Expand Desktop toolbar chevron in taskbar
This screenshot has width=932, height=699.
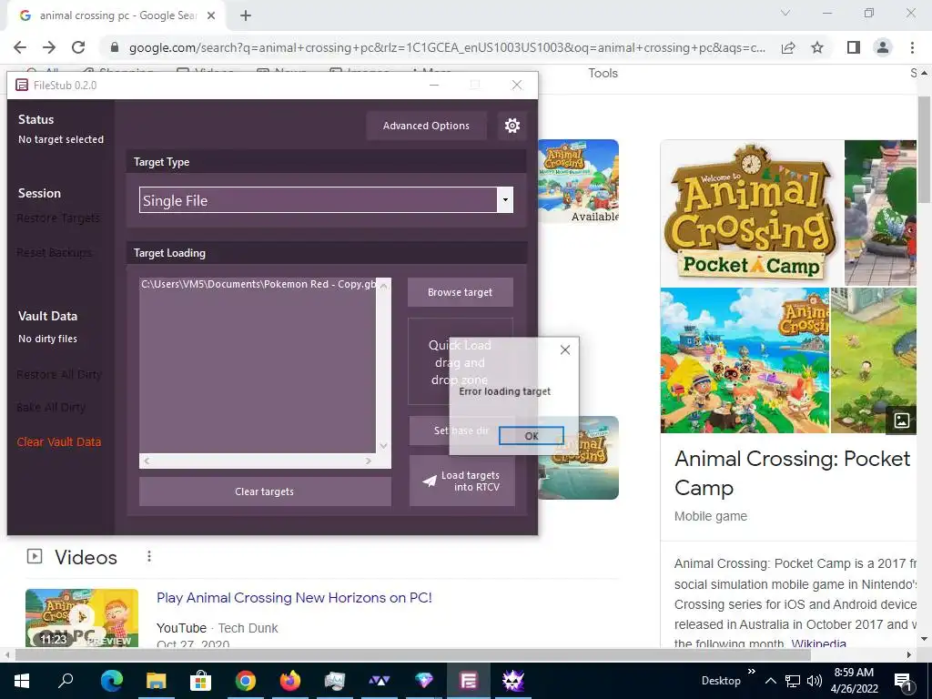click(x=751, y=672)
